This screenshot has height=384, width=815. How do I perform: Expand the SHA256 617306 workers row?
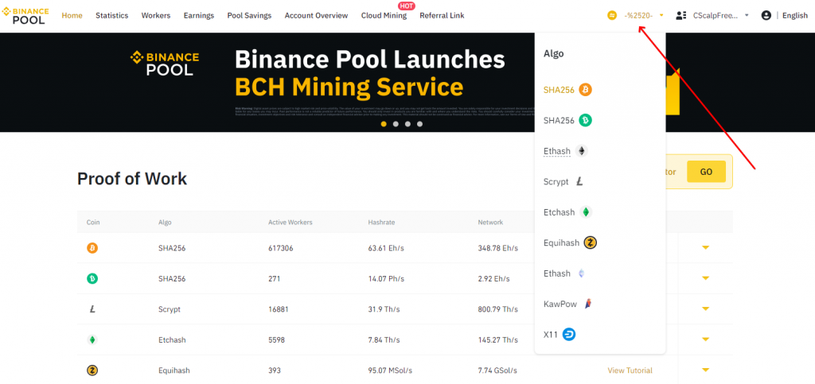coord(705,248)
